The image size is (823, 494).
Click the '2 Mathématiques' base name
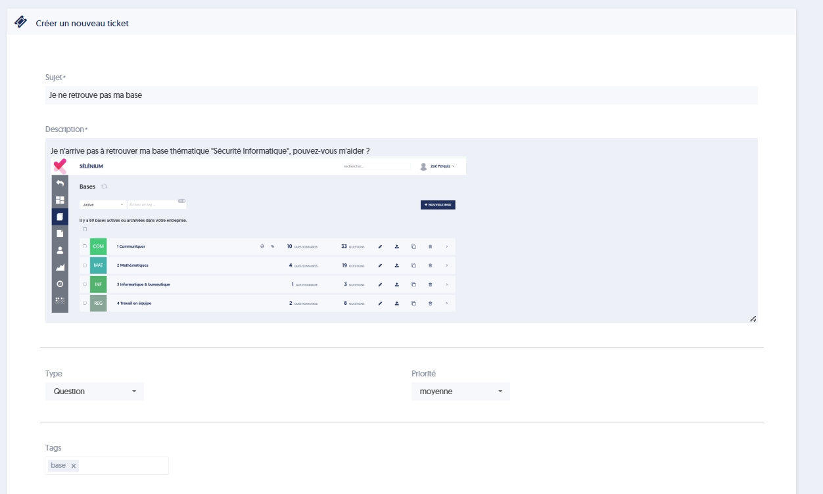click(x=133, y=265)
